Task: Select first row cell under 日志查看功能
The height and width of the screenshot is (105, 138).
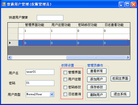Action: pos(117,31)
